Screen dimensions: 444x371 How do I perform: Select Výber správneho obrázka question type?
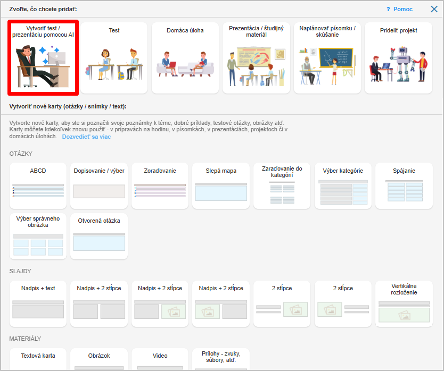click(x=38, y=236)
